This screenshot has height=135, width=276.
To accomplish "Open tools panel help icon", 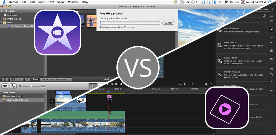I will point(264,16).
